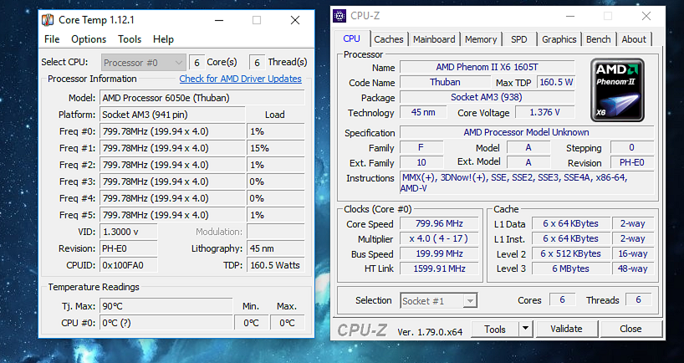684x363 pixels.
Task: Switch to the About tab in CPU-Z
Action: pyautogui.click(x=633, y=39)
